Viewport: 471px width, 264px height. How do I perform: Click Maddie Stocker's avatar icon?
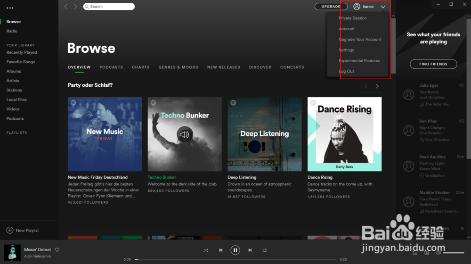(408, 202)
